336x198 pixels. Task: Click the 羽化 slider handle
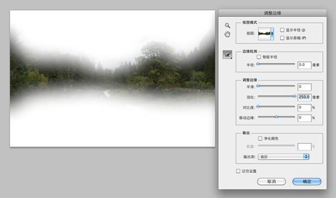[x=295, y=96]
